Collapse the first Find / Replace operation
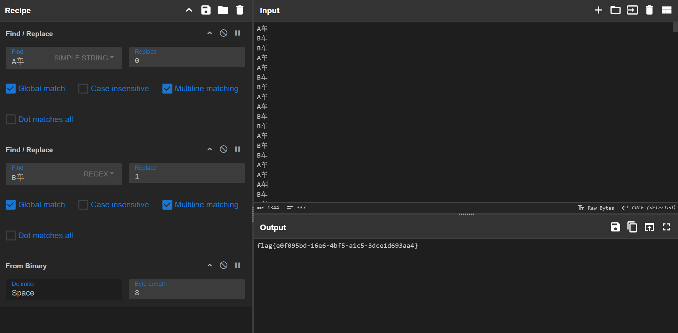This screenshot has width=678, height=333. 210,33
